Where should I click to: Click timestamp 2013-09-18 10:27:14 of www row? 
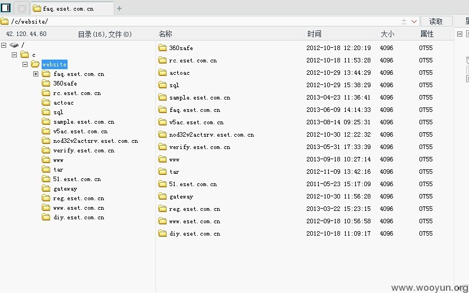338,159
